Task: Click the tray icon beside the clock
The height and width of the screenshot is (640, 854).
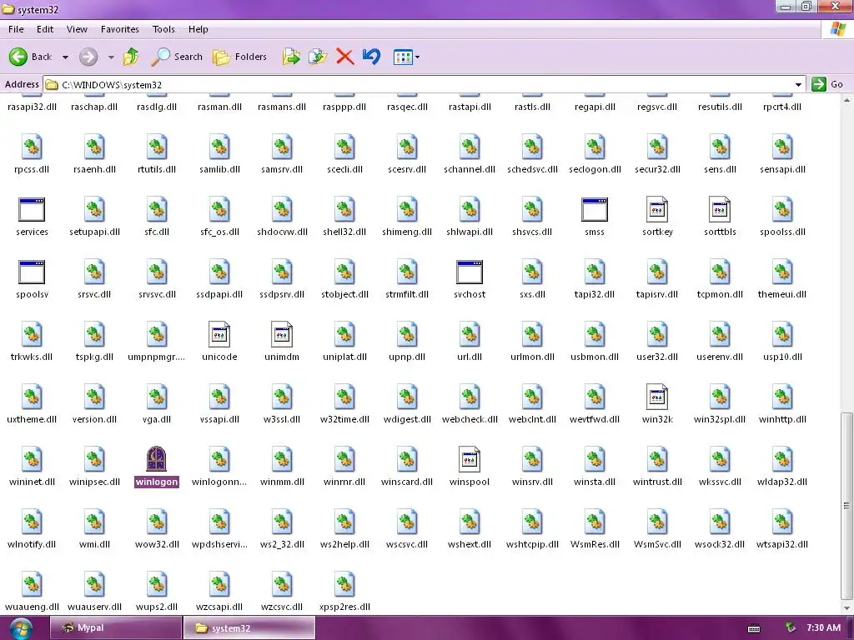Action: pos(791,627)
